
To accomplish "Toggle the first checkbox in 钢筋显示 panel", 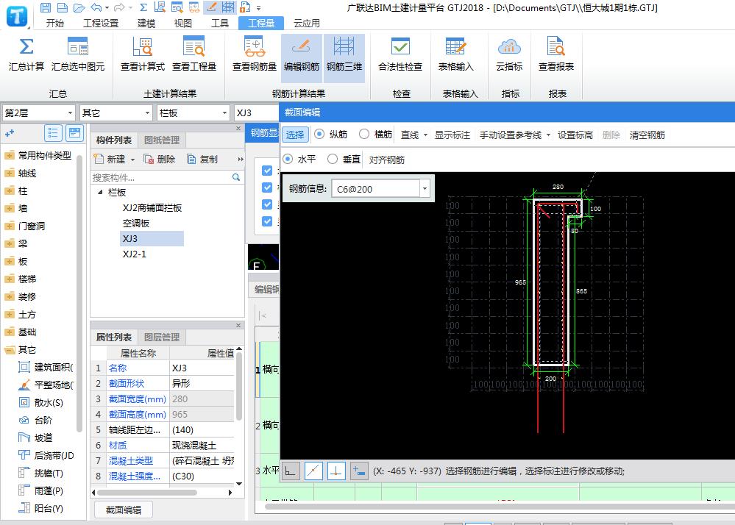I will coord(267,171).
